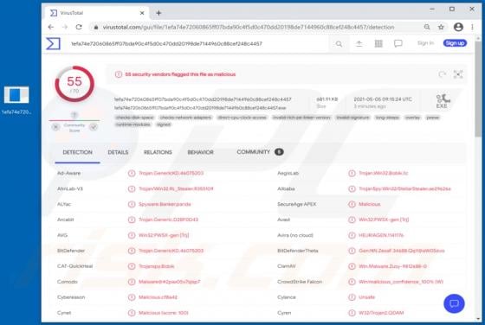Open Chrome profile avatar menu
Image resolution: width=485 pixels, height=325 pixels.
tap(458, 27)
